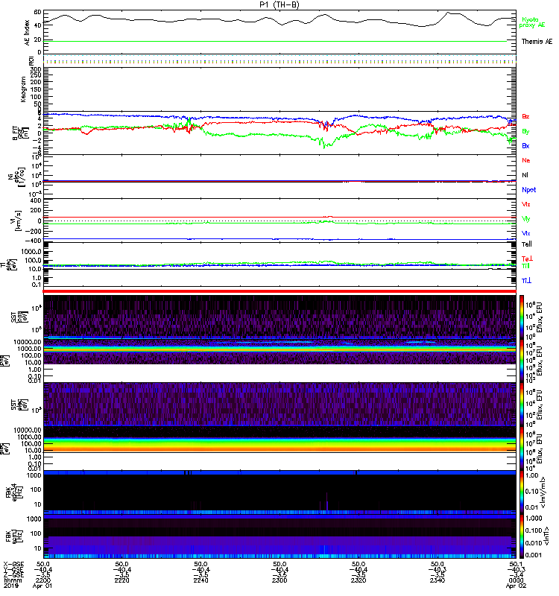Click the hhmm axis row label
The height and width of the screenshot is (596, 559).
(x=13, y=580)
